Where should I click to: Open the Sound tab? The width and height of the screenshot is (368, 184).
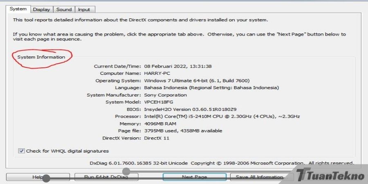pos(64,9)
